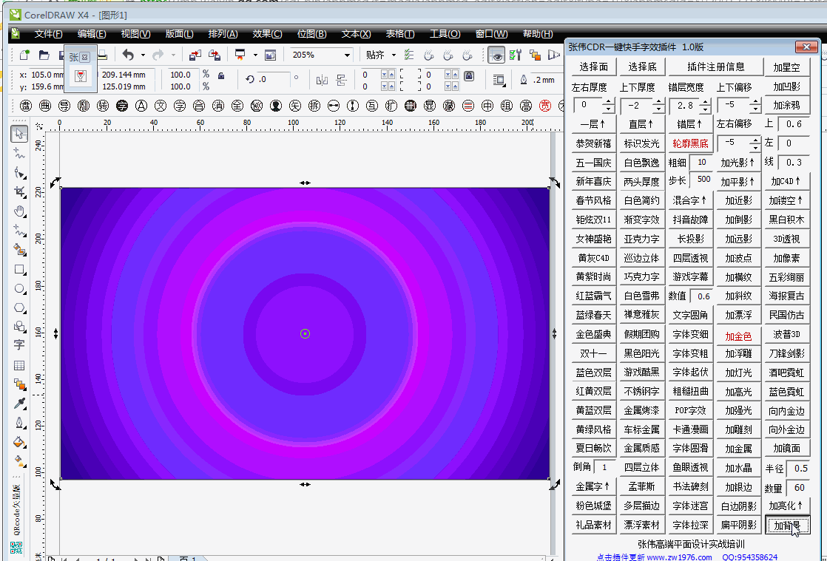The width and height of the screenshot is (827, 561).
Task: Click the Undo arrow icon
Action: 128,55
